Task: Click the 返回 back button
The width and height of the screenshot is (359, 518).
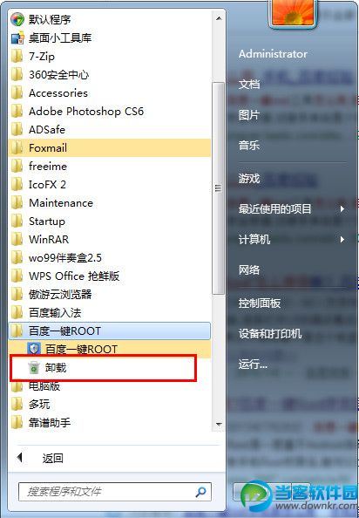Action: [39, 458]
